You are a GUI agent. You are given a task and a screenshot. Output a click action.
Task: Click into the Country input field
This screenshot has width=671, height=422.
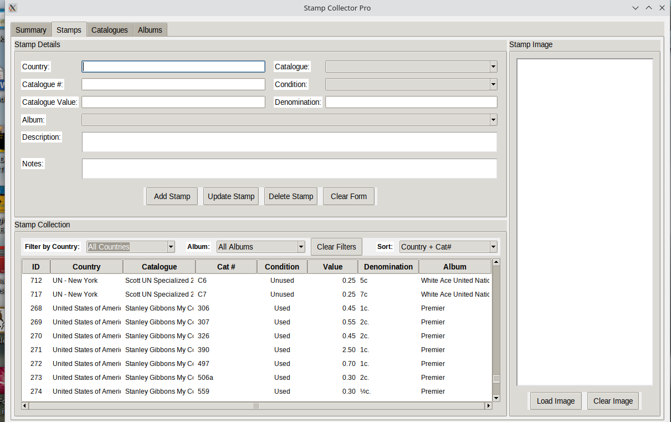pos(173,67)
